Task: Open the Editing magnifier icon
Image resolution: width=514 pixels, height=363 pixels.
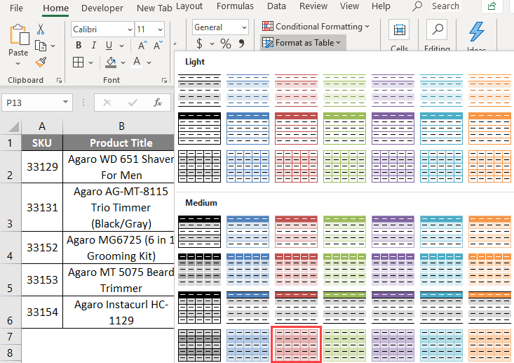Action: pos(438,29)
